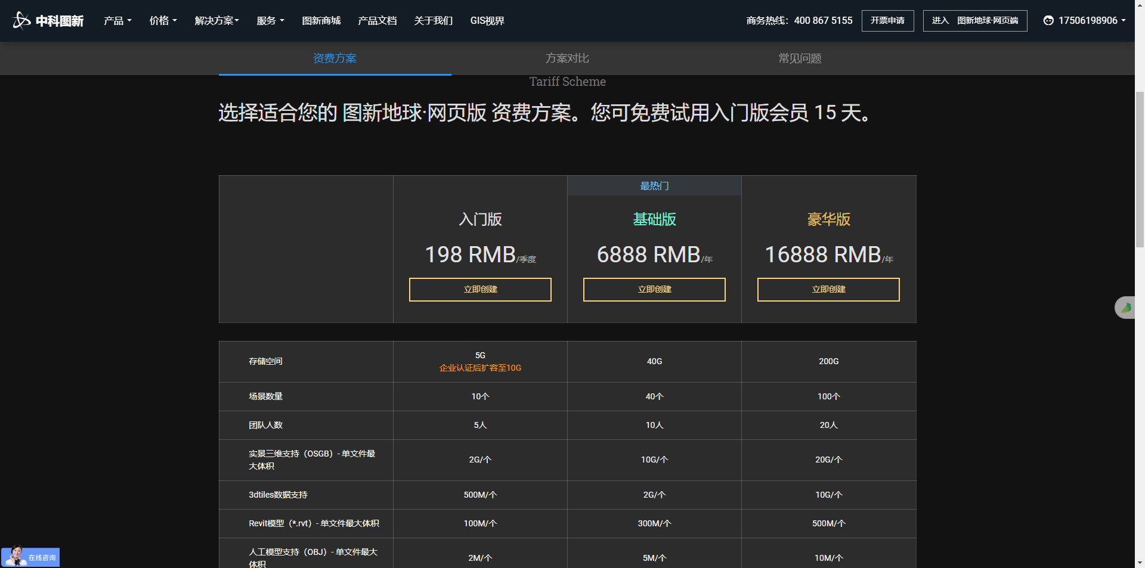Click the 开票申请 button
The width and height of the screenshot is (1145, 568).
[x=887, y=21]
